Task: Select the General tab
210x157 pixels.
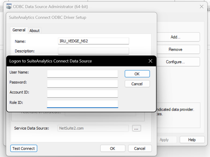Action: click(x=19, y=30)
